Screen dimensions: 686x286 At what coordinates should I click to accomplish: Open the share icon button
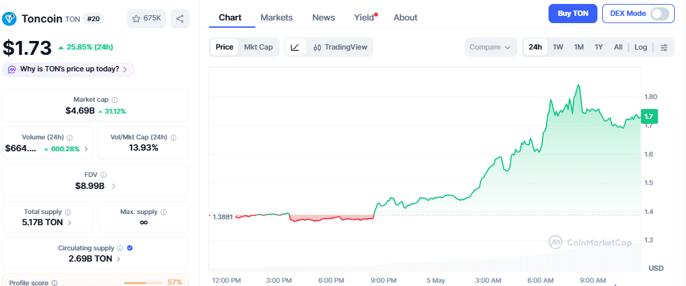pyautogui.click(x=180, y=18)
